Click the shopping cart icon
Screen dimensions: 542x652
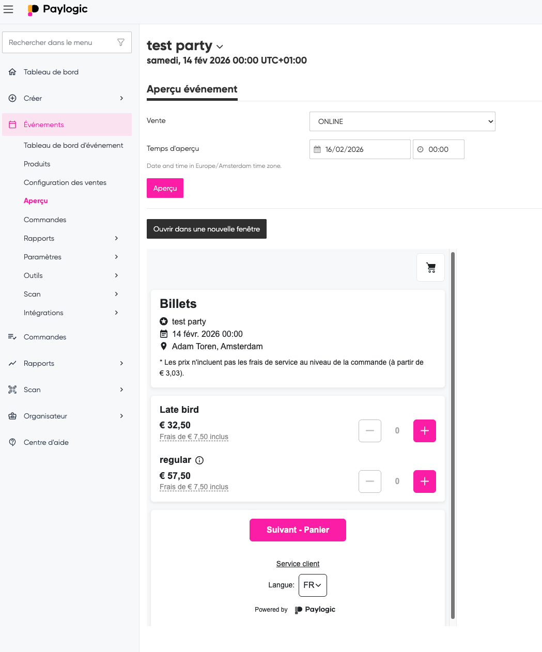tap(430, 268)
